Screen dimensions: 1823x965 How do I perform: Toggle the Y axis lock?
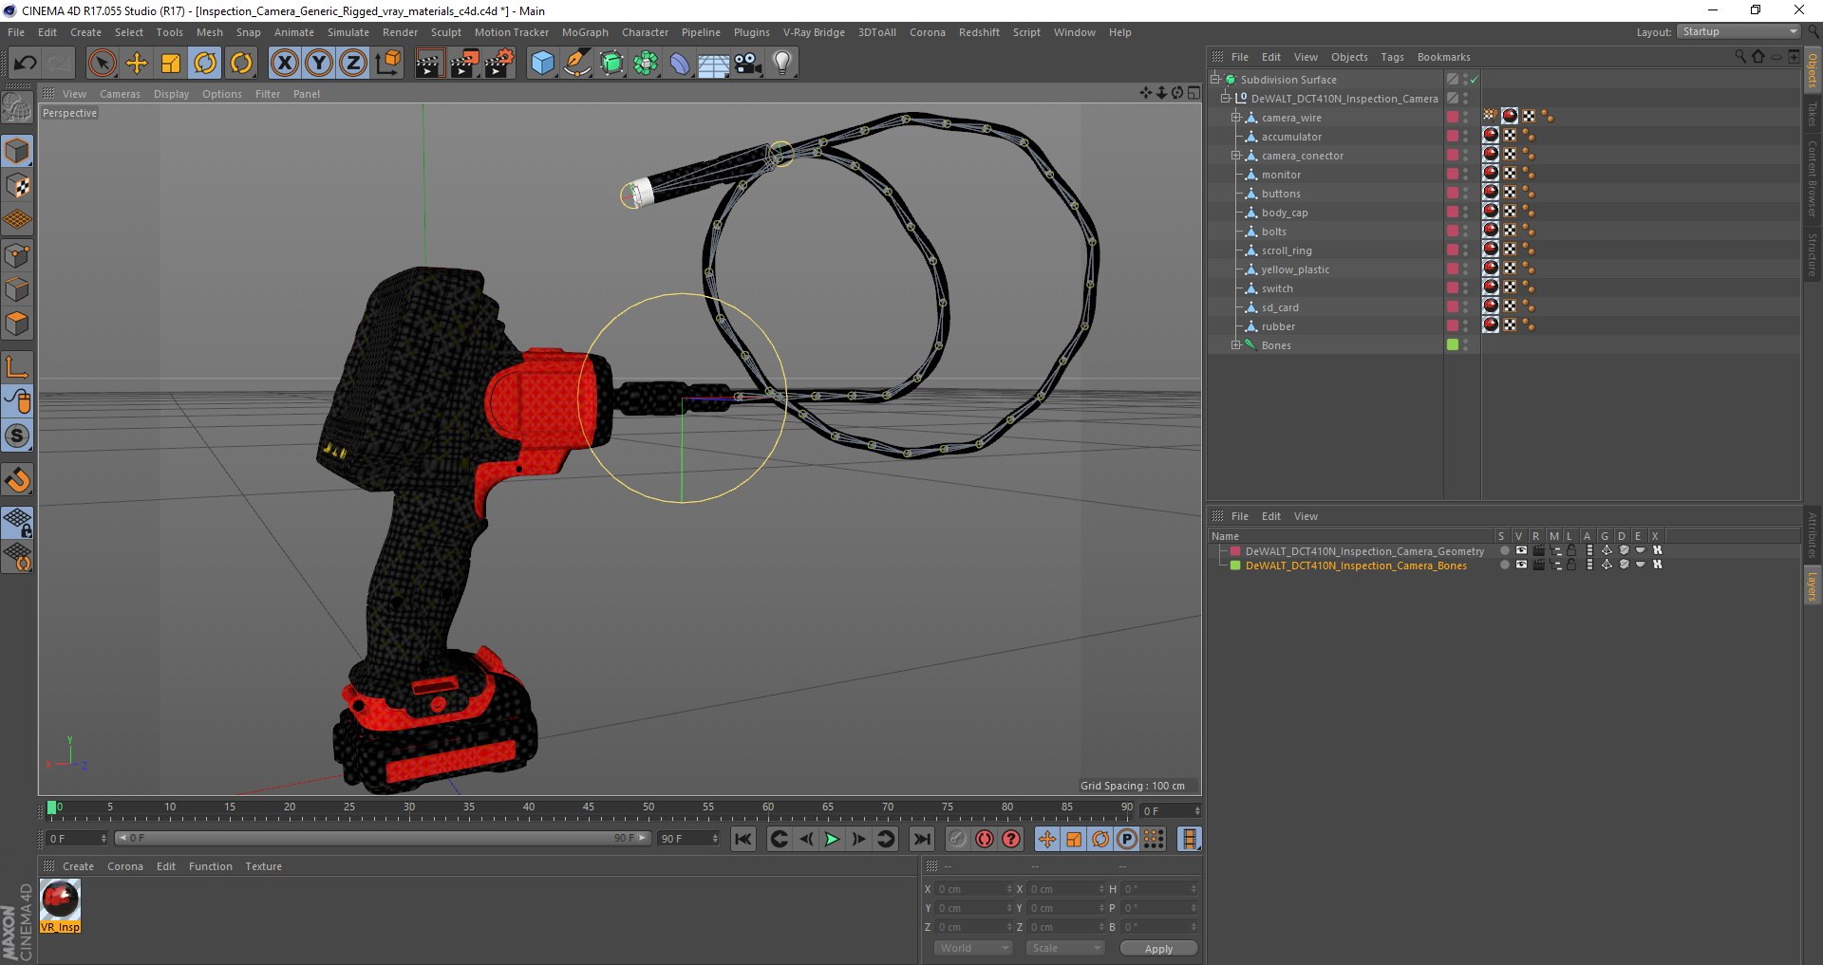319,64
